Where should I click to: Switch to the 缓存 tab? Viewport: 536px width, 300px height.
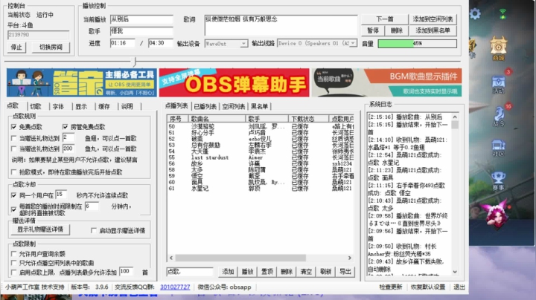pos(104,106)
